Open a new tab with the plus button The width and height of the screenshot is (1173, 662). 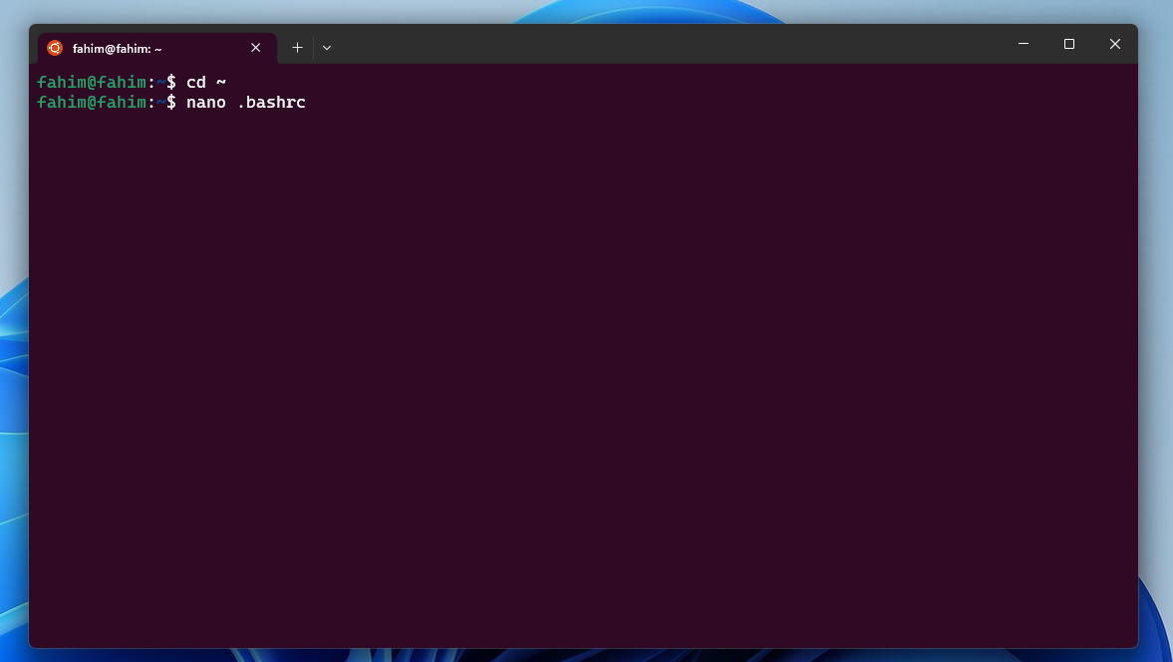coord(297,48)
